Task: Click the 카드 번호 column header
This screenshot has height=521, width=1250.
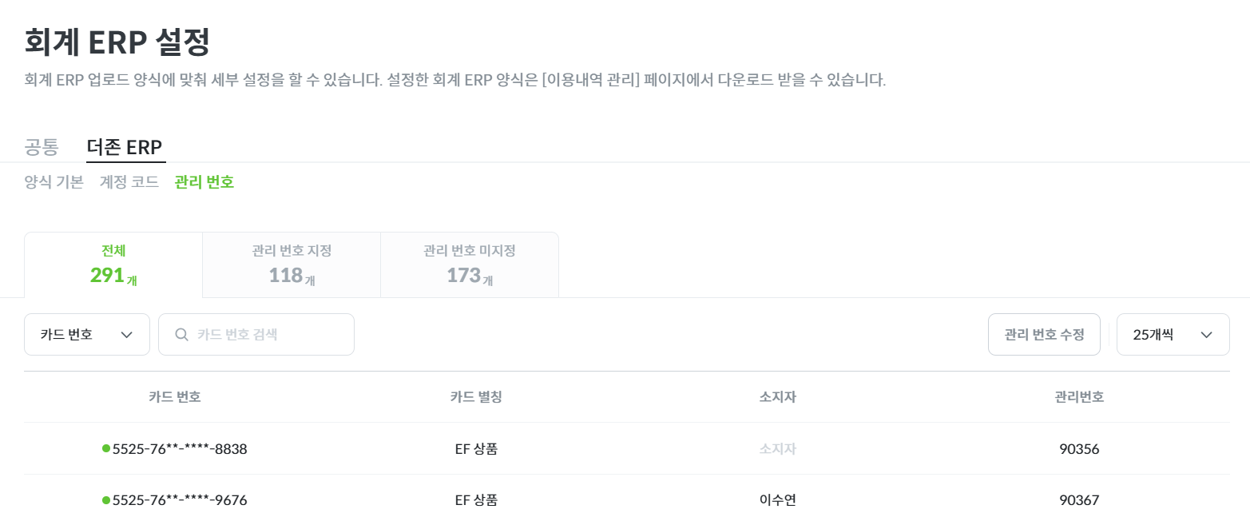Action: (x=175, y=397)
